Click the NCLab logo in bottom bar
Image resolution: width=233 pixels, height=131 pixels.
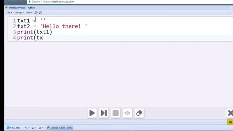13,128
